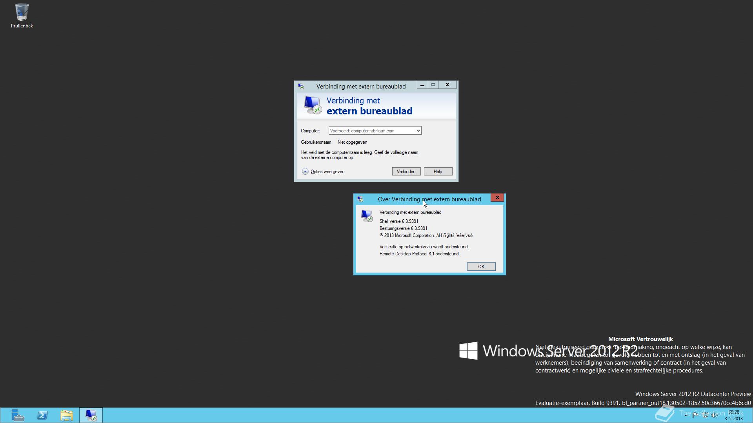Click the network tray icon
Screen dimensions: 753x423
pos(705,415)
